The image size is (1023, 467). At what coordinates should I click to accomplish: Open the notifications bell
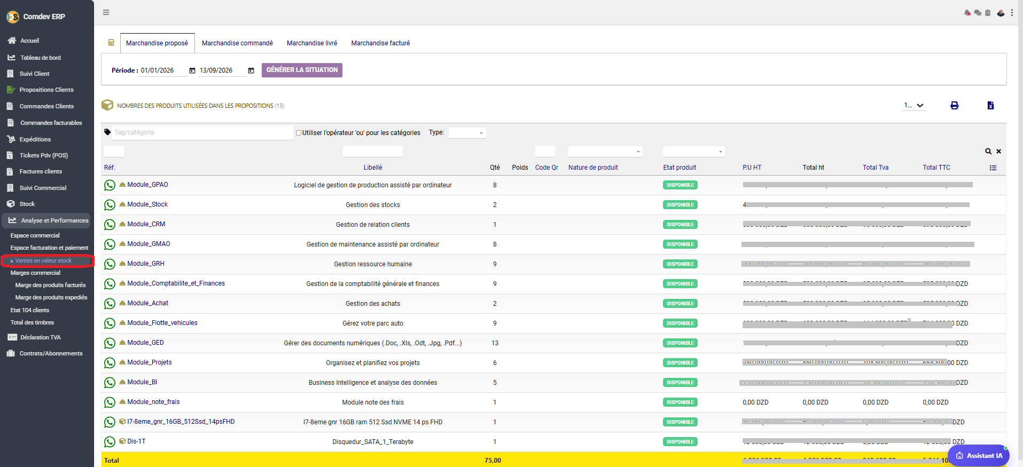coord(967,13)
